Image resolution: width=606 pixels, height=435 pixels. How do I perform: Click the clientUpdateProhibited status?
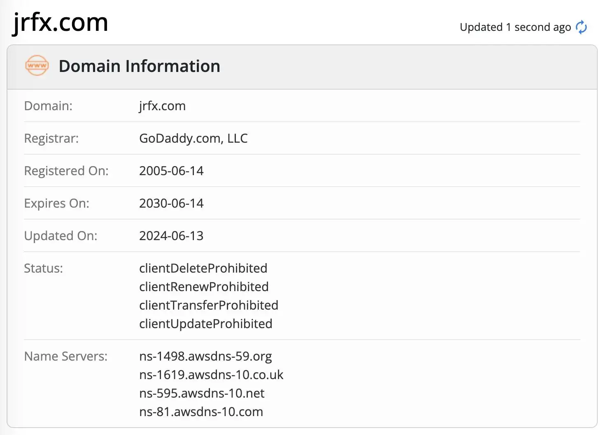pos(205,324)
